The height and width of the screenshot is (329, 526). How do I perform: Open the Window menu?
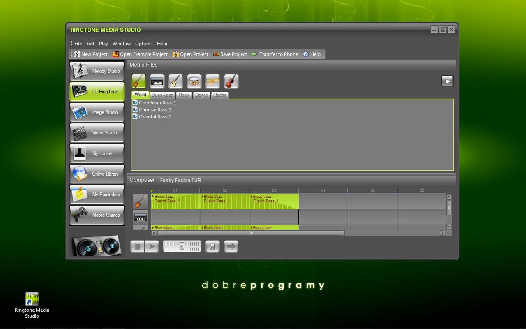(x=122, y=44)
